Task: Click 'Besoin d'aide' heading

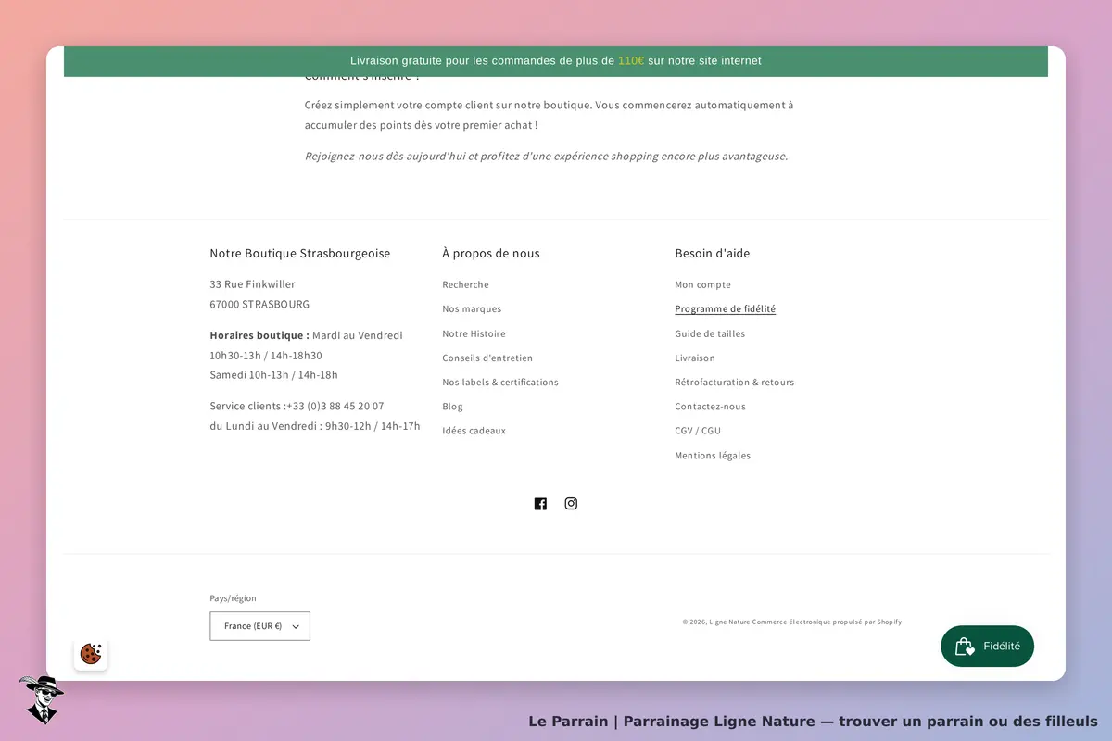Action: [x=713, y=253]
